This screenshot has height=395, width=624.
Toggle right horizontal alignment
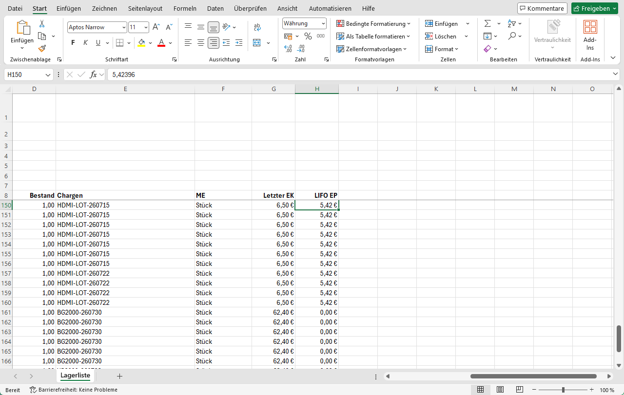[214, 43]
